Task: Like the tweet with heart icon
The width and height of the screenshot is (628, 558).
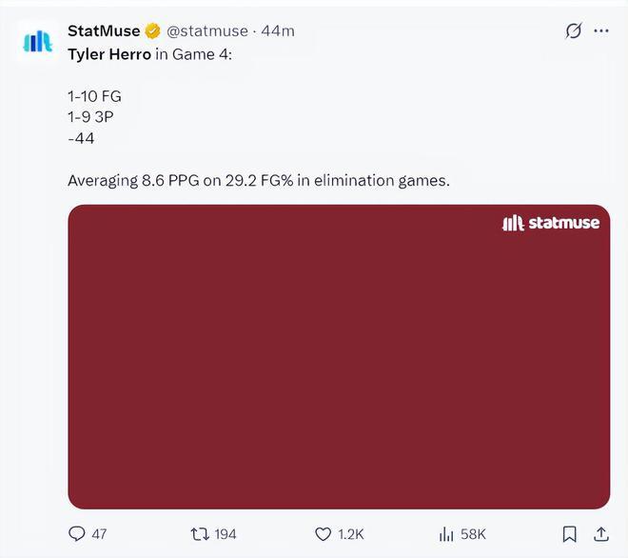Action: 323,534
